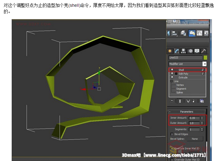Toggle Show End Result
The height and width of the screenshot is (161, 218).
coord(180,101)
